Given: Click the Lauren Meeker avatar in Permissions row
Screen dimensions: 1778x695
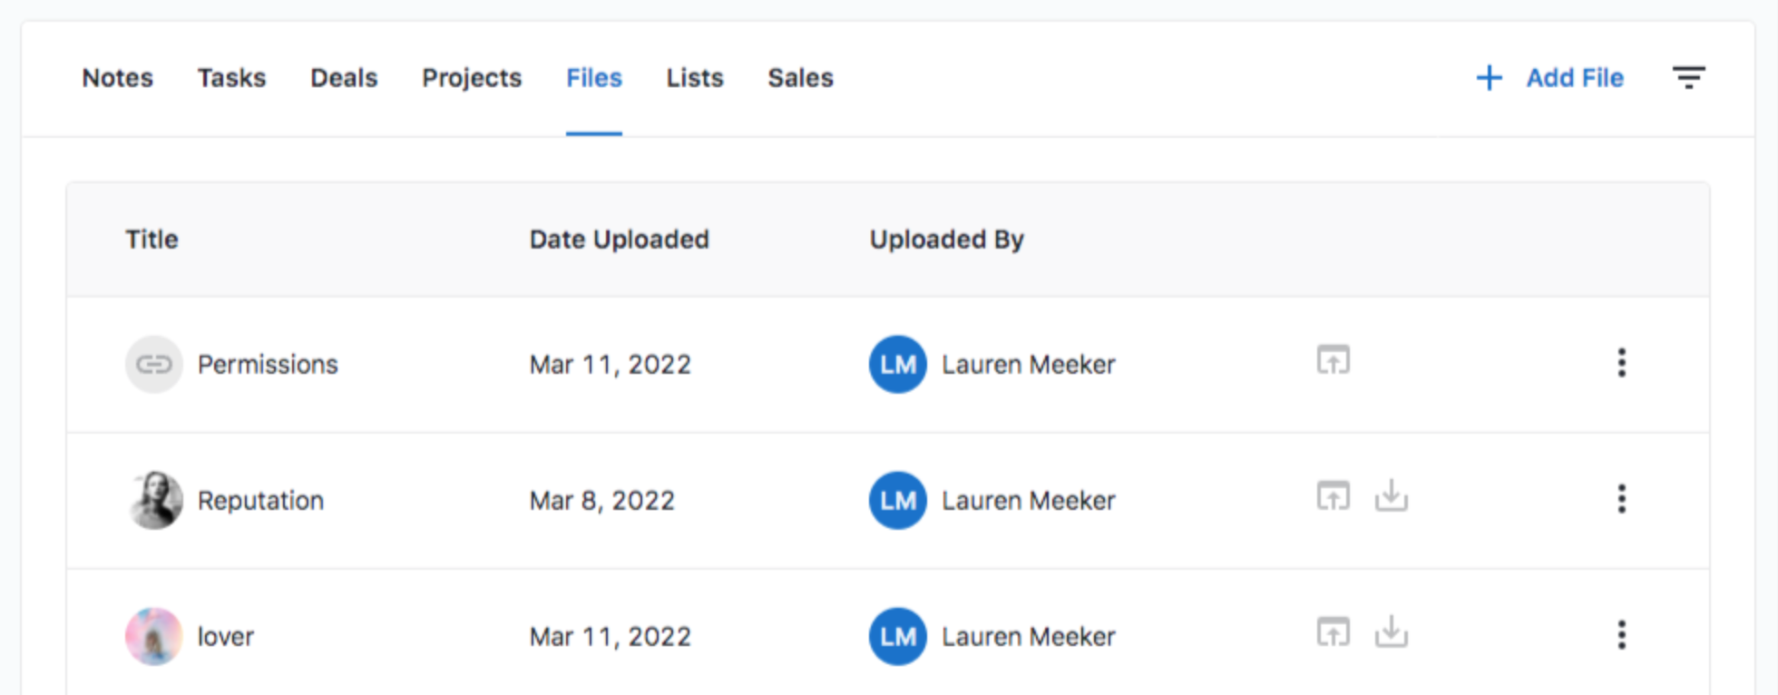Looking at the screenshot, I should 898,364.
